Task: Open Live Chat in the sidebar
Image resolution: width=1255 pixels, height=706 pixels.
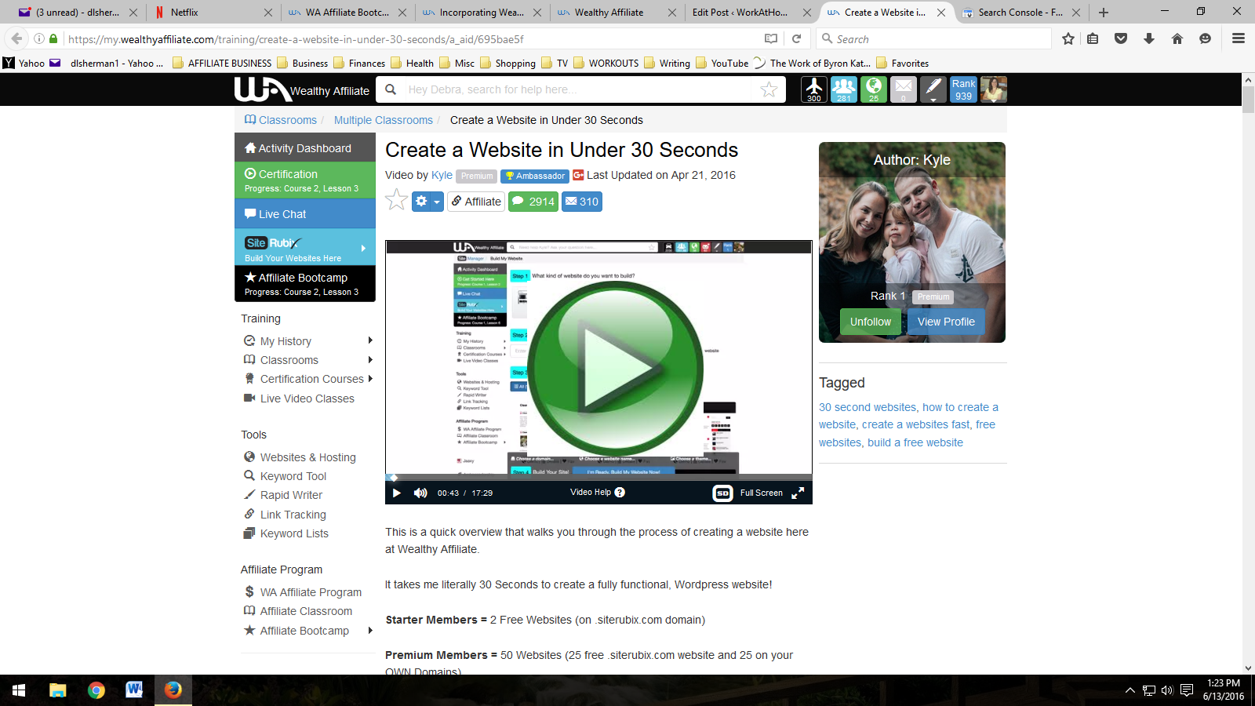Action: 305,213
